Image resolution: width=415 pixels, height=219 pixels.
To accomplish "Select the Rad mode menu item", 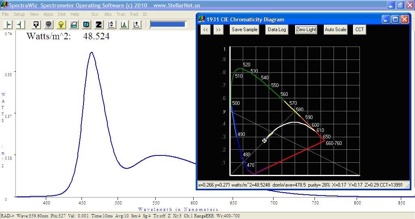I will (134, 14).
